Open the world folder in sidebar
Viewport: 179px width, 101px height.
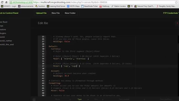coord(3,37)
